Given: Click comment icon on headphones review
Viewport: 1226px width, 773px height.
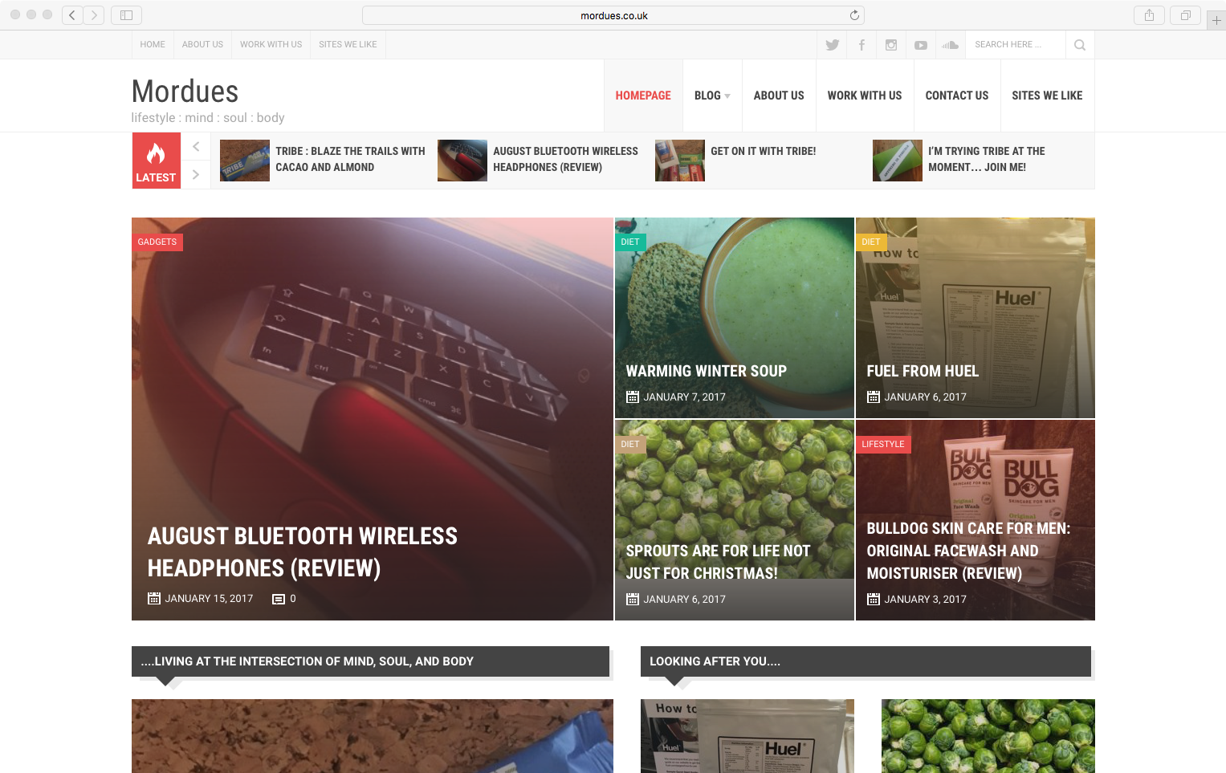Looking at the screenshot, I should point(279,599).
